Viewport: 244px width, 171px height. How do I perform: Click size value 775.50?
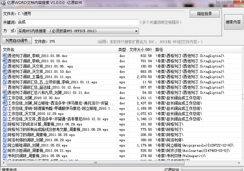coord(146,130)
